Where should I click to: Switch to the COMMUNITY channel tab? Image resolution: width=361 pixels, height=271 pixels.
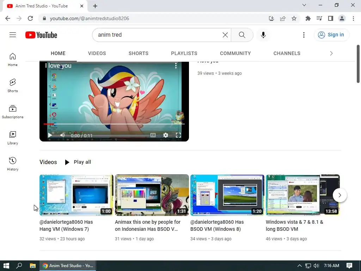point(235,53)
